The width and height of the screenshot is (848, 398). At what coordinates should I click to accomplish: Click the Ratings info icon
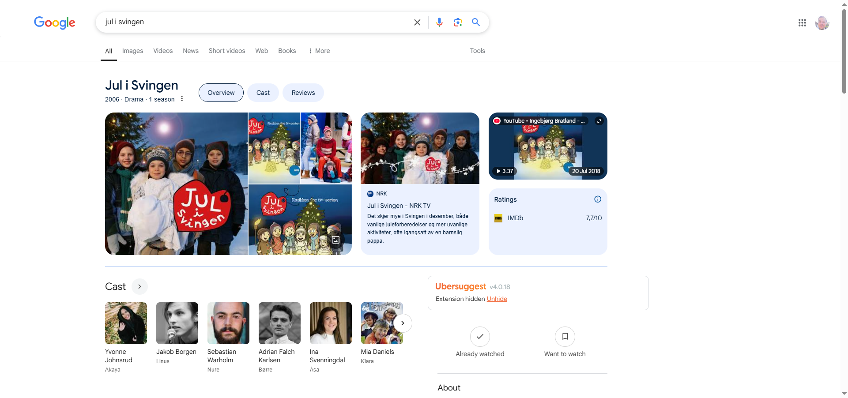click(597, 199)
